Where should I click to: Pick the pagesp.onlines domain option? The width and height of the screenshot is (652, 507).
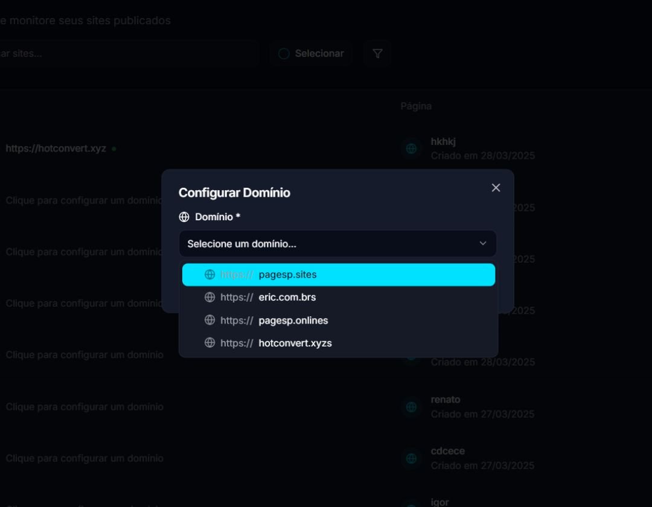pyautogui.click(x=338, y=320)
